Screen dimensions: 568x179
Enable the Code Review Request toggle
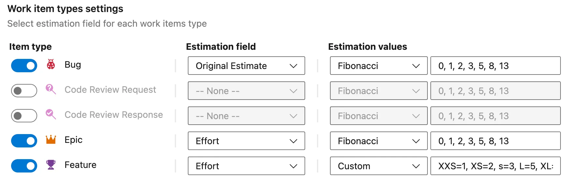click(x=24, y=90)
